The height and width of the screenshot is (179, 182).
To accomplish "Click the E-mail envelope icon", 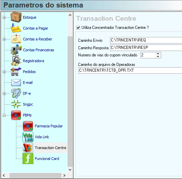I will 16,83.
